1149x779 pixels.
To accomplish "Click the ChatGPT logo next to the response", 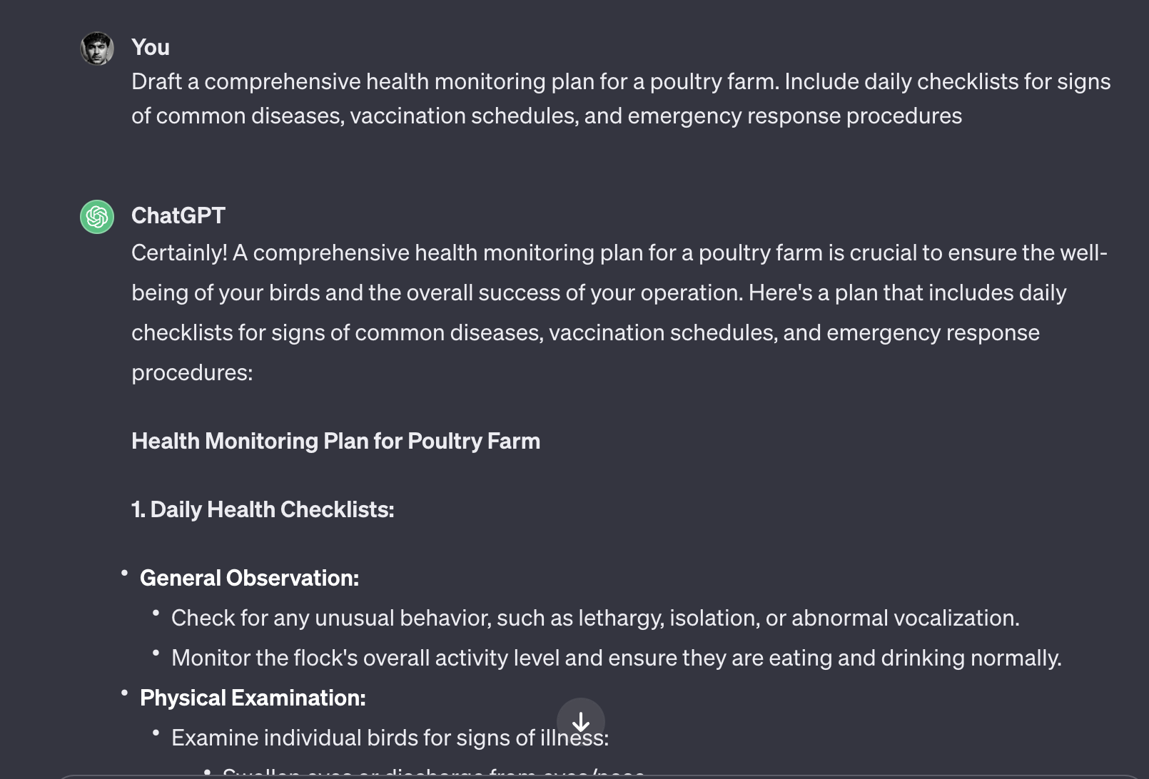I will tap(96, 218).
